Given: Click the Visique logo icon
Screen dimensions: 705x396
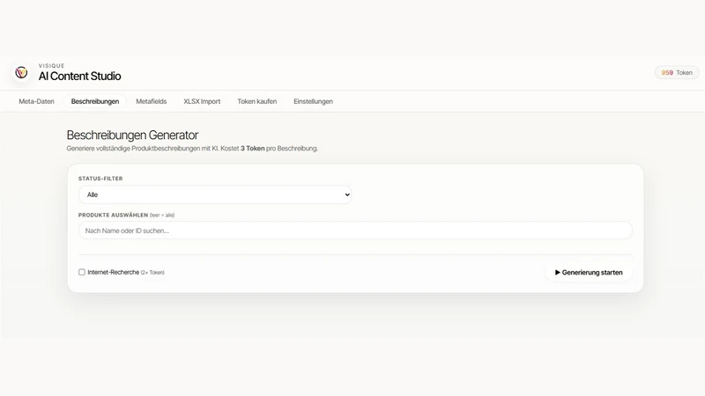Looking at the screenshot, I should coord(21,73).
